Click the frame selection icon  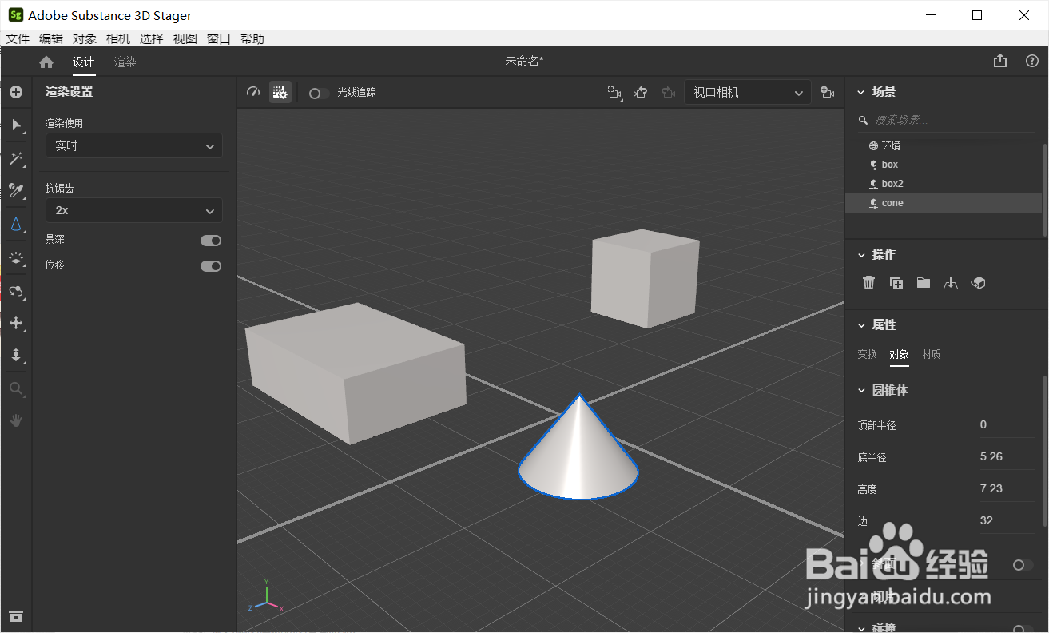pos(614,93)
